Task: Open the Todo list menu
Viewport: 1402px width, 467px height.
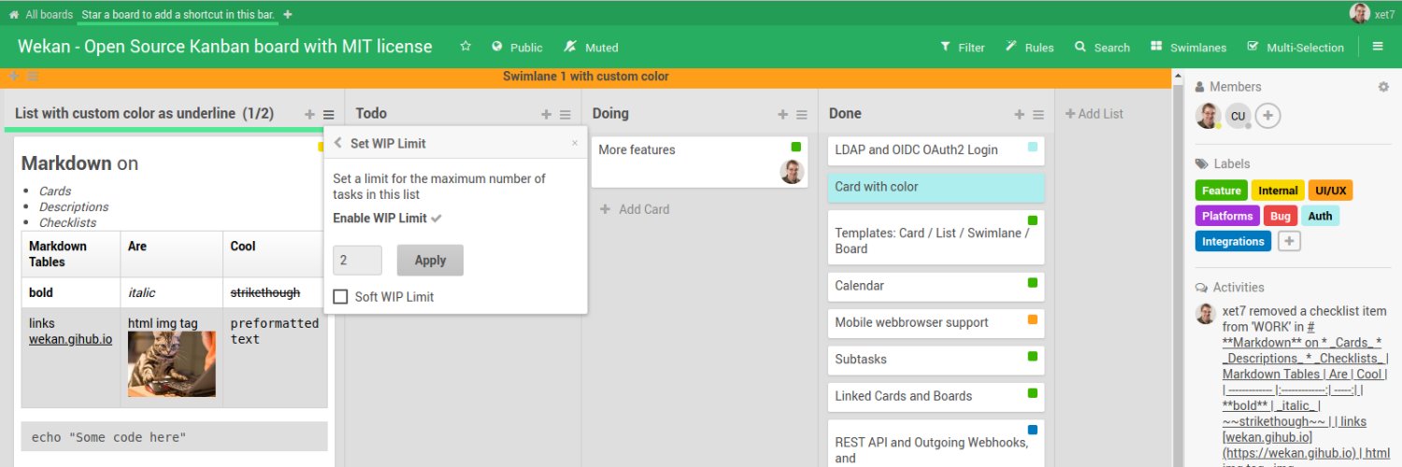Action: point(565,114)
